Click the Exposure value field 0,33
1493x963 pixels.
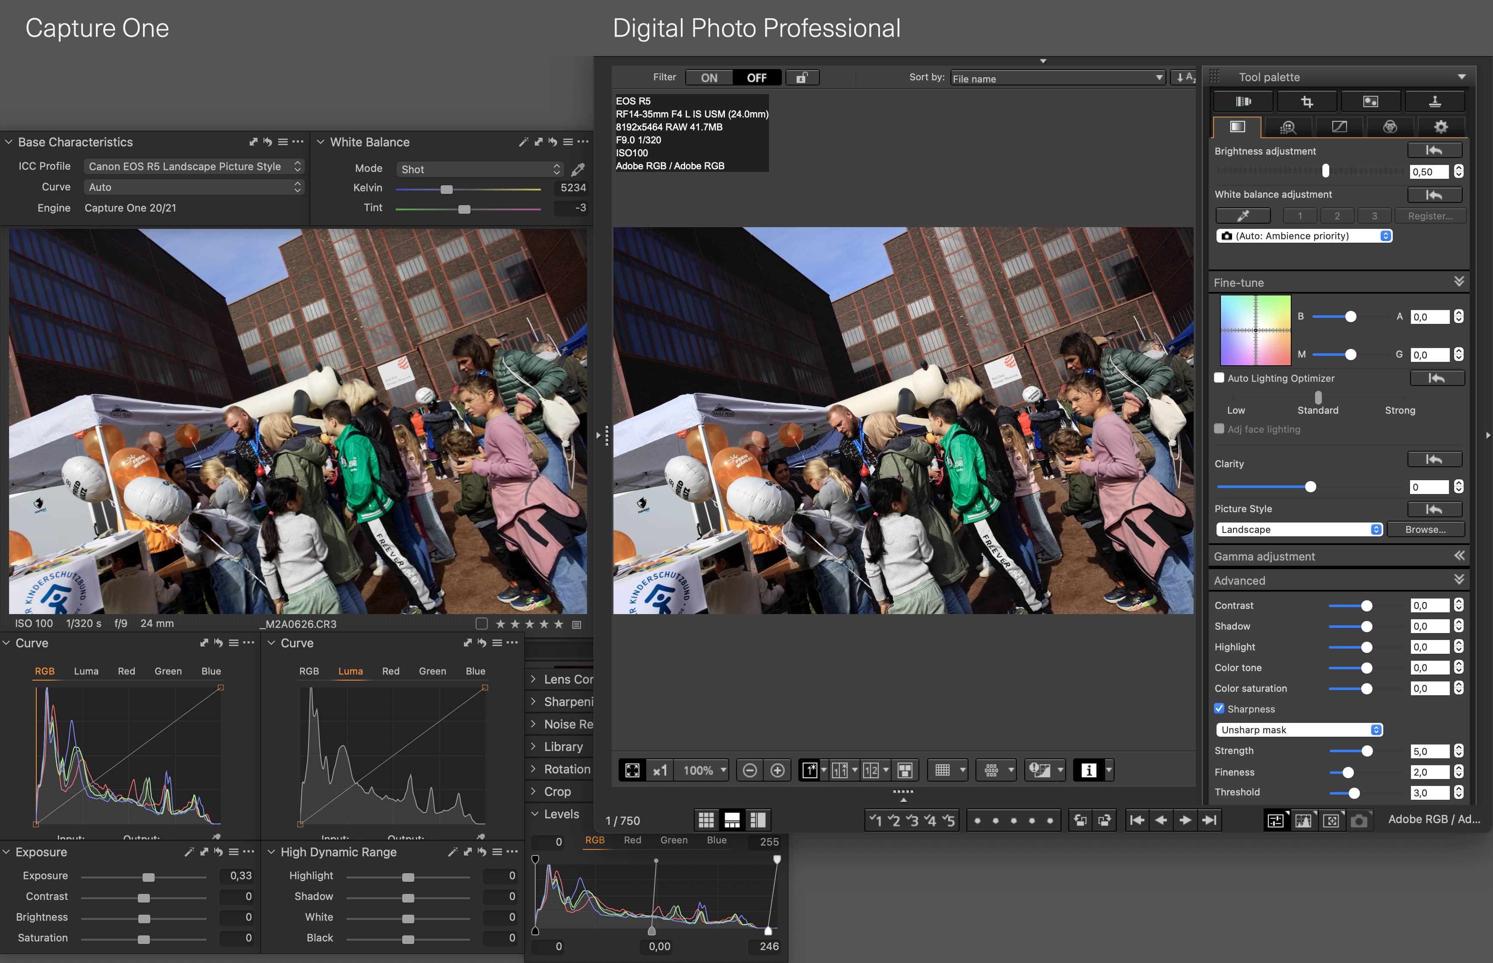pos(236,875)
